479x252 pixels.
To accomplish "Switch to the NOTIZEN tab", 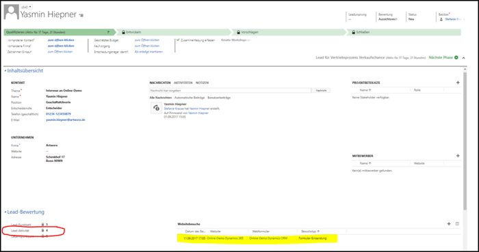I will 203,83.
